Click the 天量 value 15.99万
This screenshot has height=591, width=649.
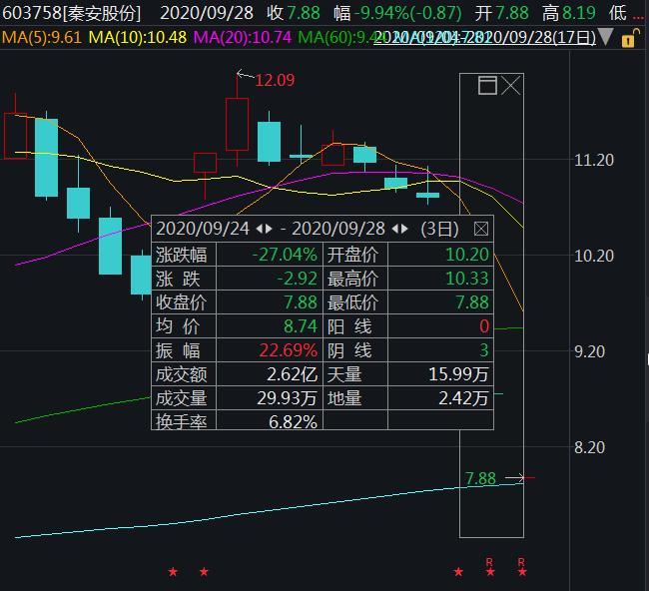[x=458, y=374]
